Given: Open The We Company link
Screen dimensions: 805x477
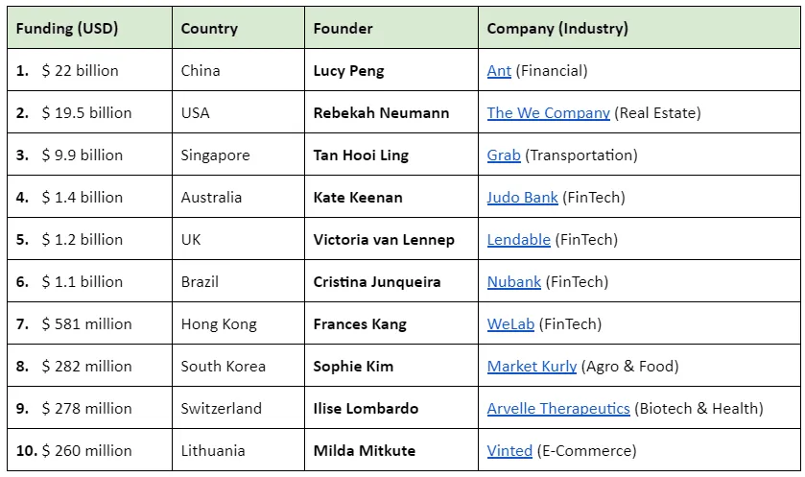Looking at the screenshot, I should [548, 113].
